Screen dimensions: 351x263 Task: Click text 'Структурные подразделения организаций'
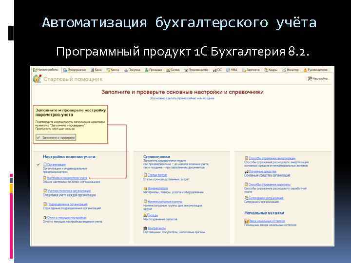tap(72, 208)
